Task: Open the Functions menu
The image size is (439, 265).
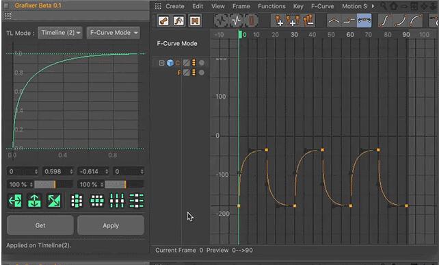Action: (x=272, y=6)
